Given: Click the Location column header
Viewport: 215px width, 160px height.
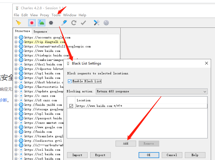Looking at the screenshot, I should [141, 100].
